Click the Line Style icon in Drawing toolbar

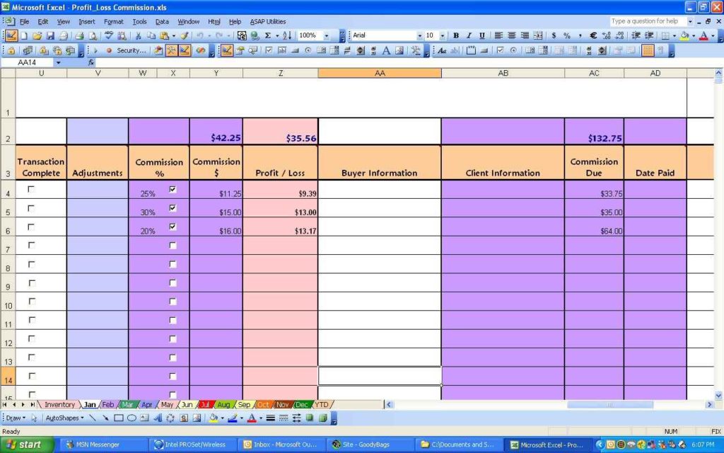point(271,418)
